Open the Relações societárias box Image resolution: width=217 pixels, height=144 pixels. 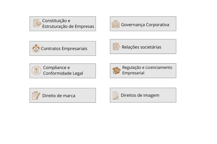[143, 46]
